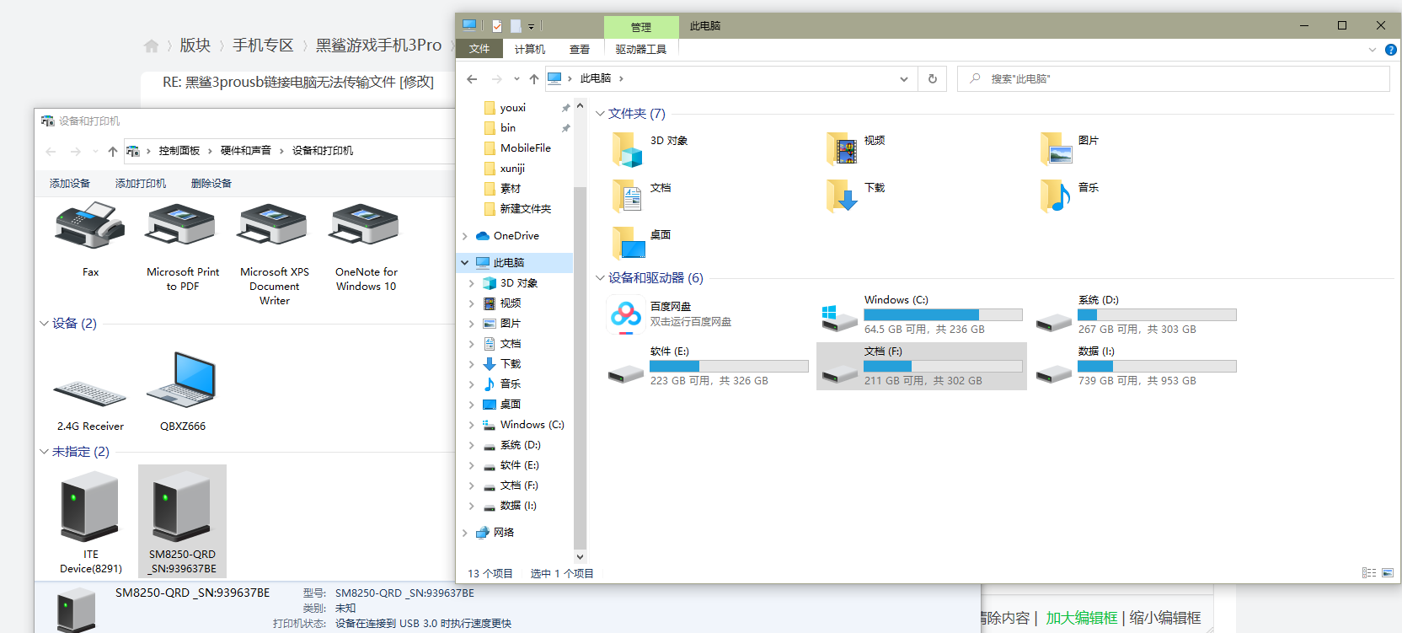
Task: Expand the ribbon with chevron
Action: point(1373,50)
